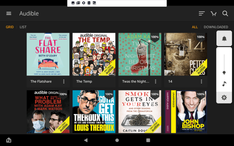Show ALL library titles
The image size is (234, 146).
[x=195, y=27]
